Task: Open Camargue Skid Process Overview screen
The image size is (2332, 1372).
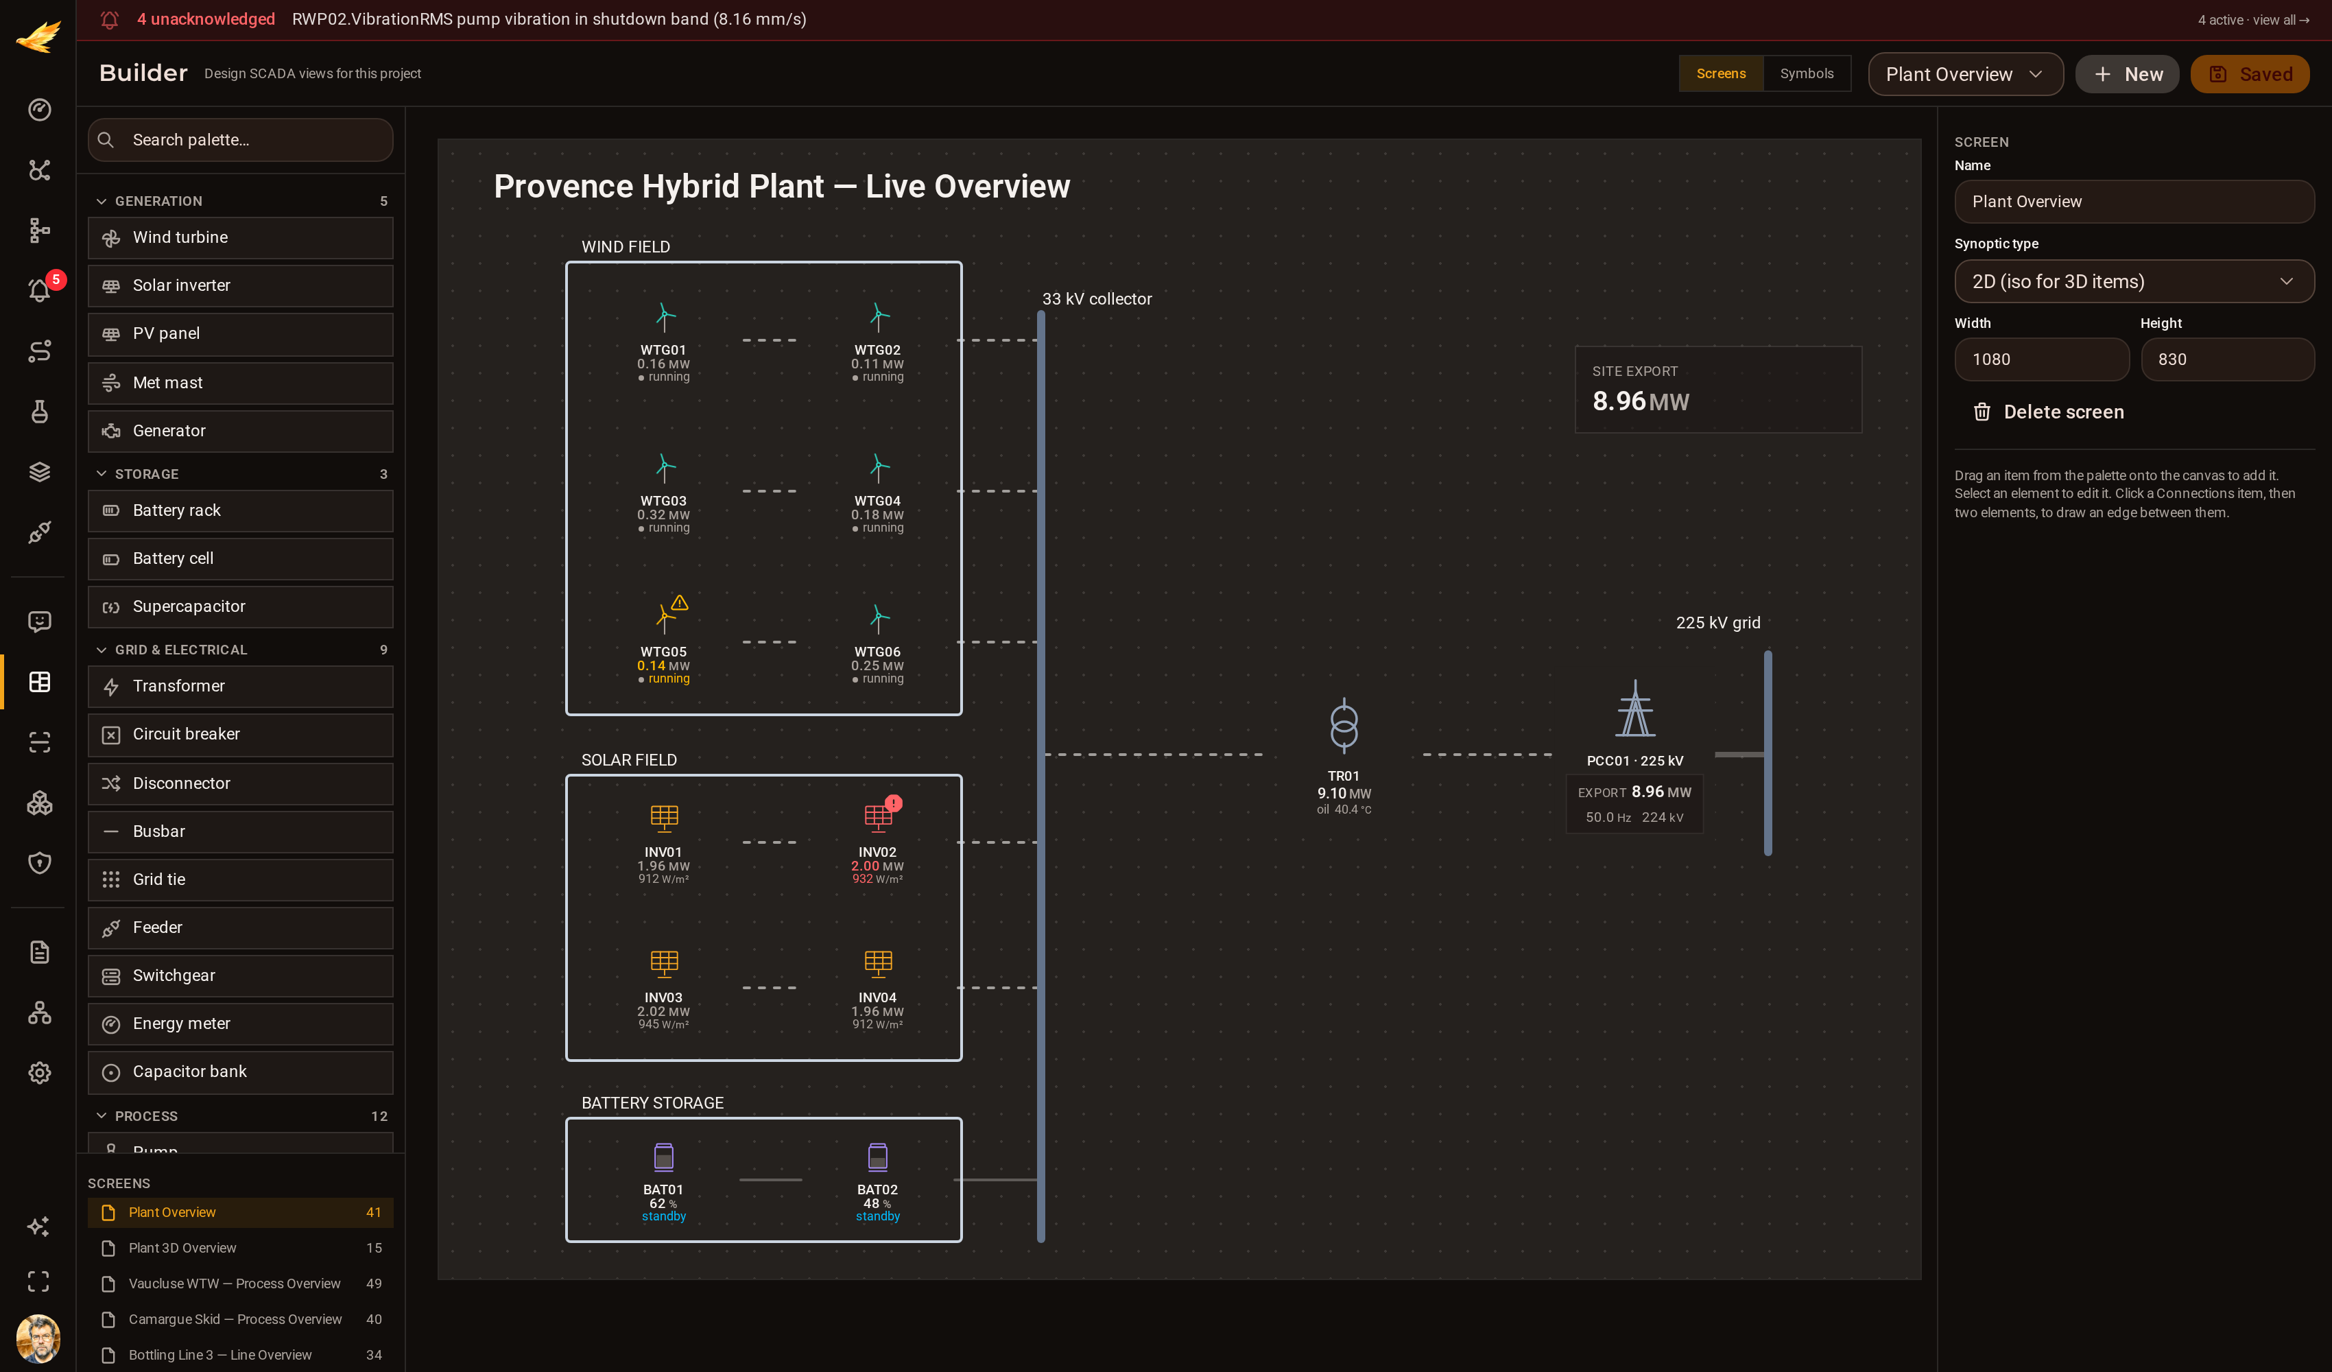Action: (x=241, y=1319)
